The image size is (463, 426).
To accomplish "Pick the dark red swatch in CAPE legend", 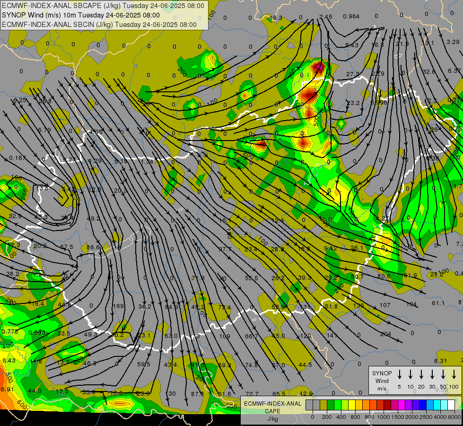I will click(387, 405).
